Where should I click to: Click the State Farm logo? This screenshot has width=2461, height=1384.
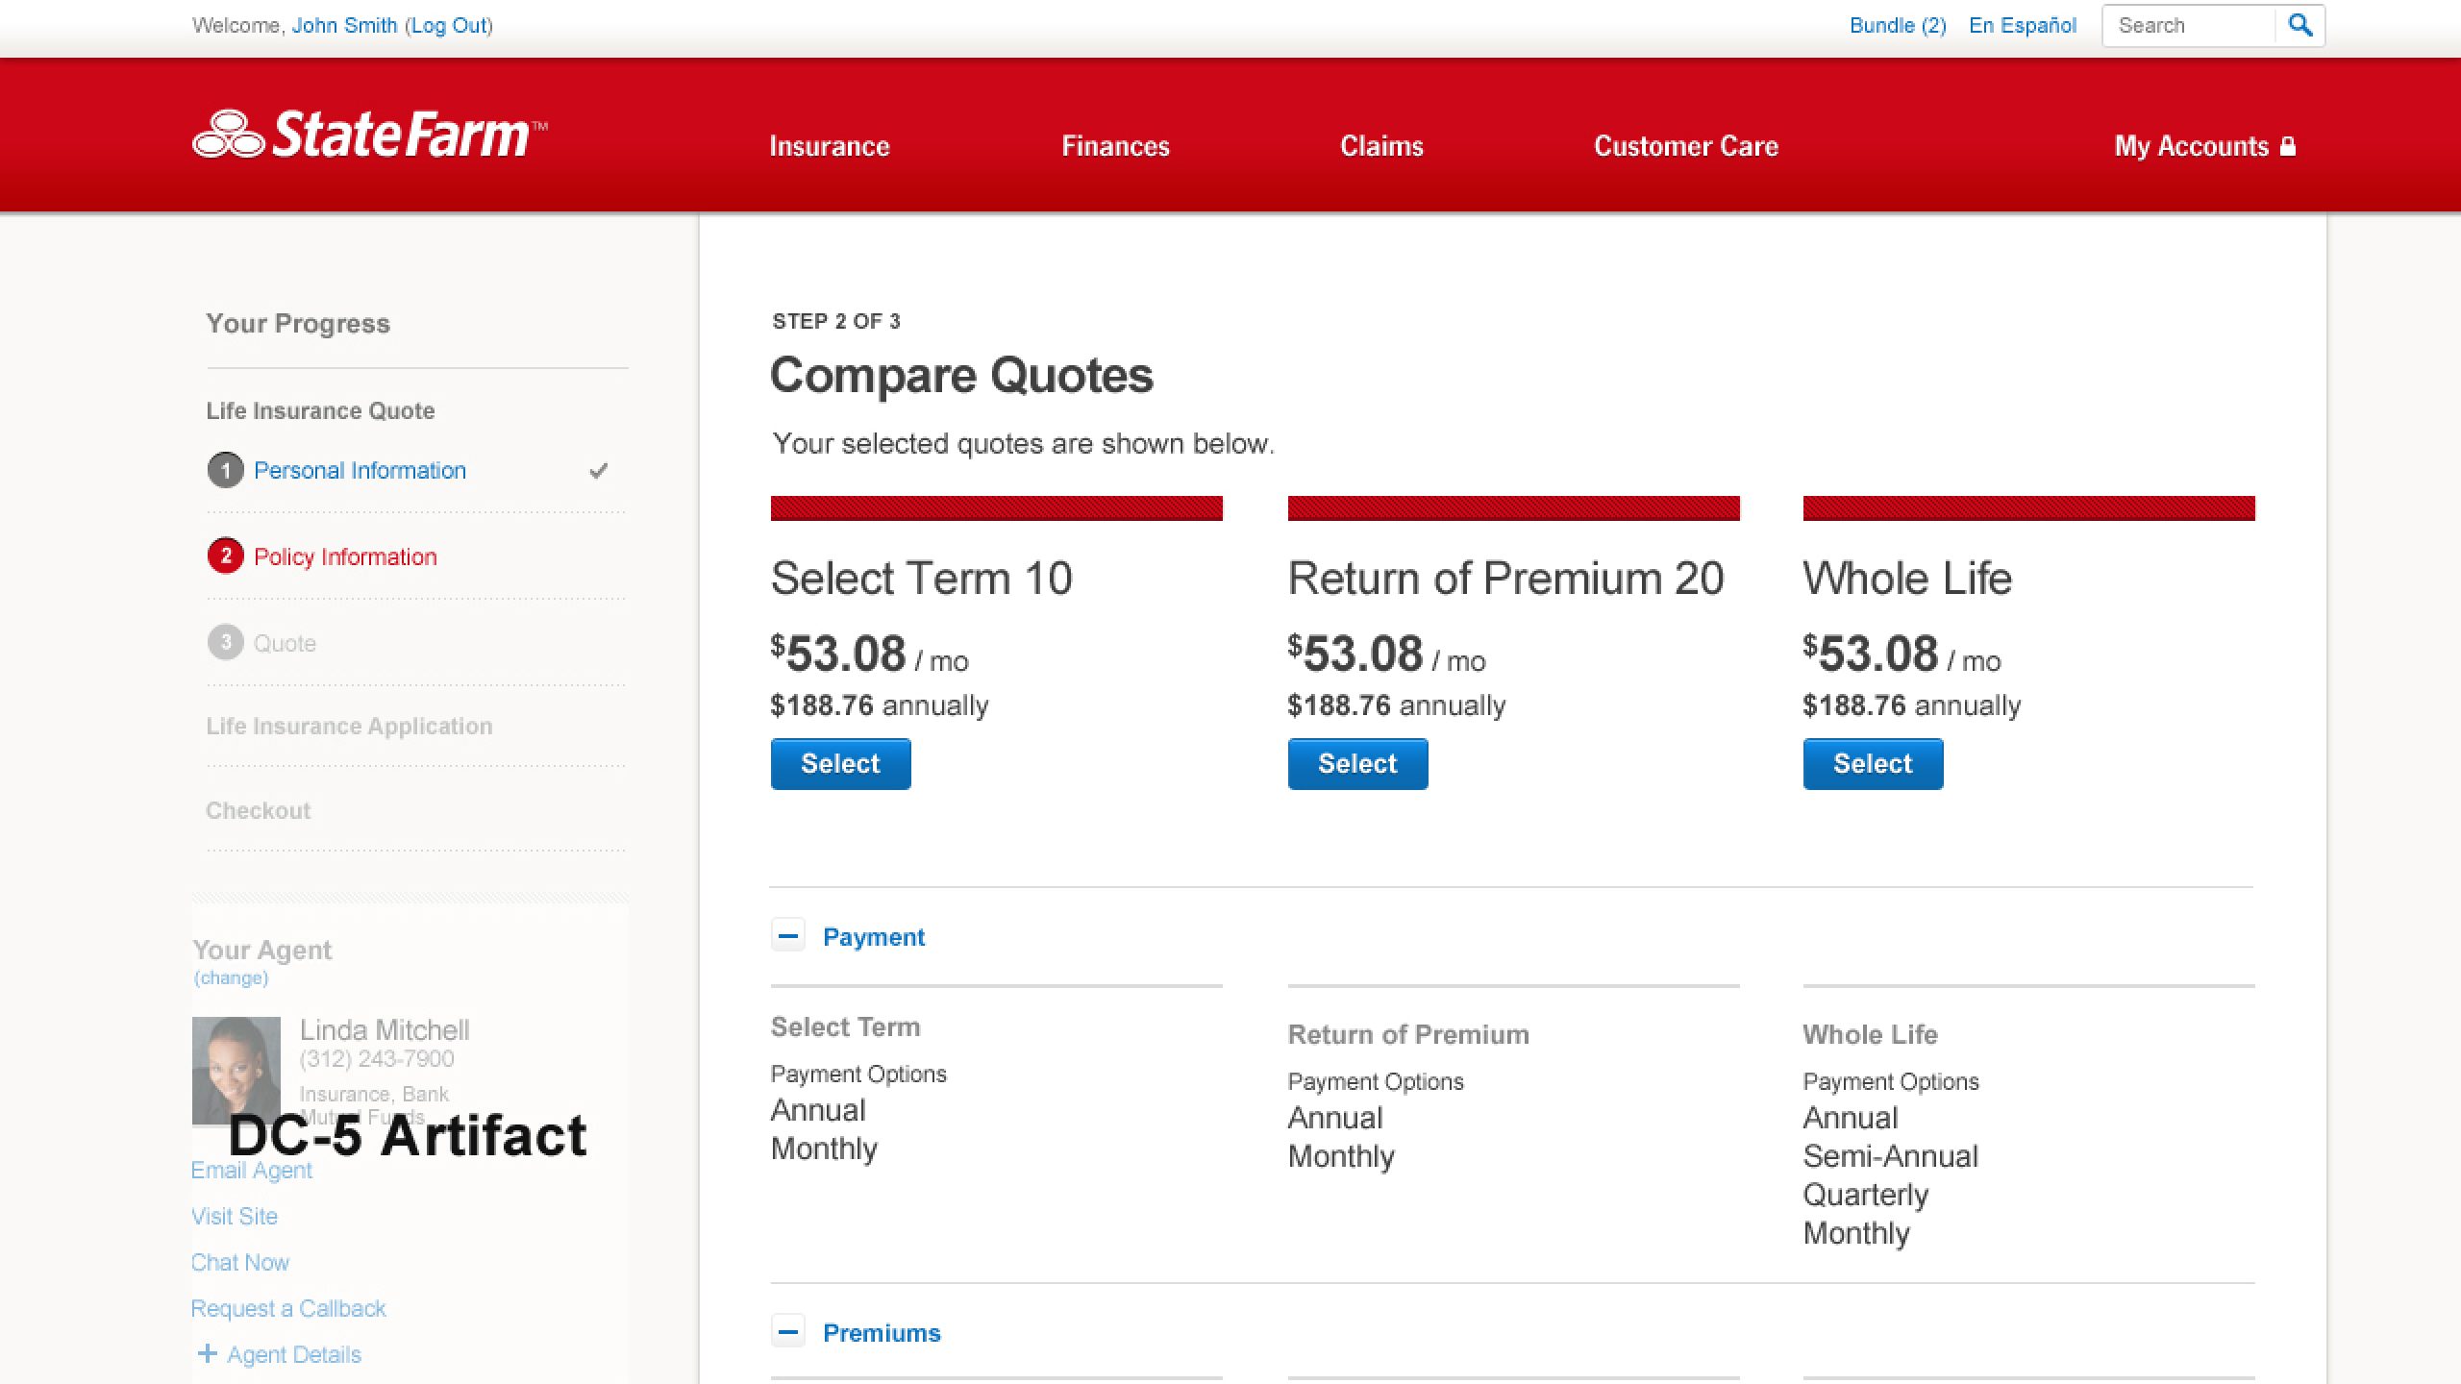click(370, 135)
